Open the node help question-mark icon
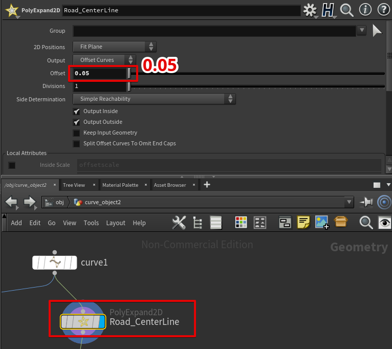The image size is (392, 349). click(x=383, y=10)
